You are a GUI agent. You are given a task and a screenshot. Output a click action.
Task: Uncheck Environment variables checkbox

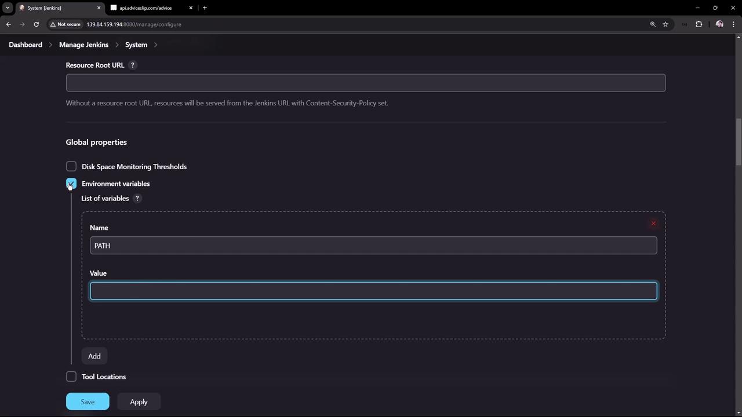pyautogui.click(x=71, y=184)
